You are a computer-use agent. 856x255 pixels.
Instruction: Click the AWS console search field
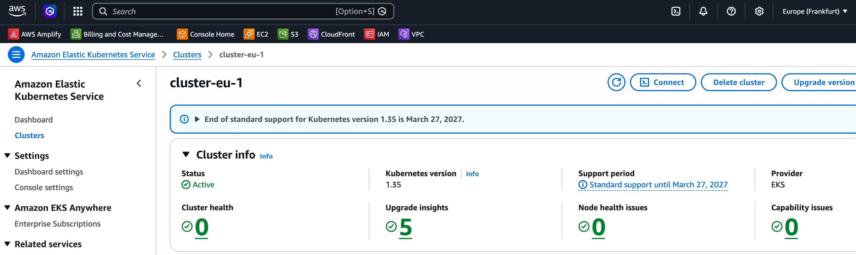tap(243, 12)
